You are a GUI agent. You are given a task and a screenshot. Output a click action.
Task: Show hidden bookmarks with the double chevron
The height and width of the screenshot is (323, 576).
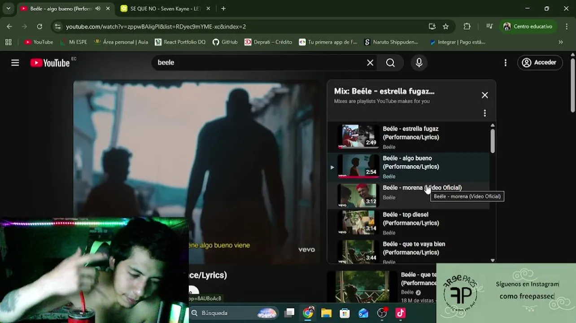561,42
